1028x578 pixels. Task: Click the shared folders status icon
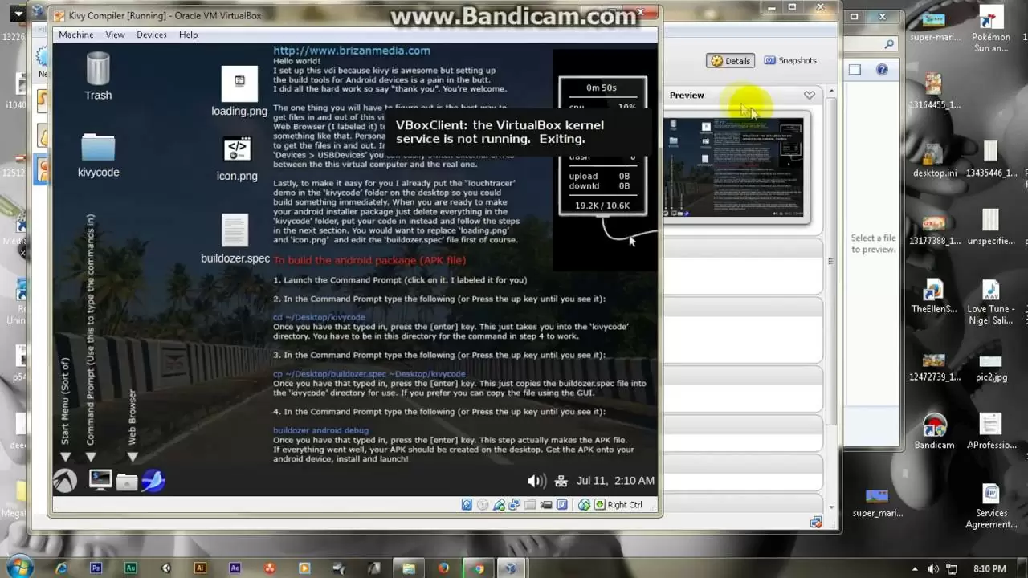tap(530, 505)
